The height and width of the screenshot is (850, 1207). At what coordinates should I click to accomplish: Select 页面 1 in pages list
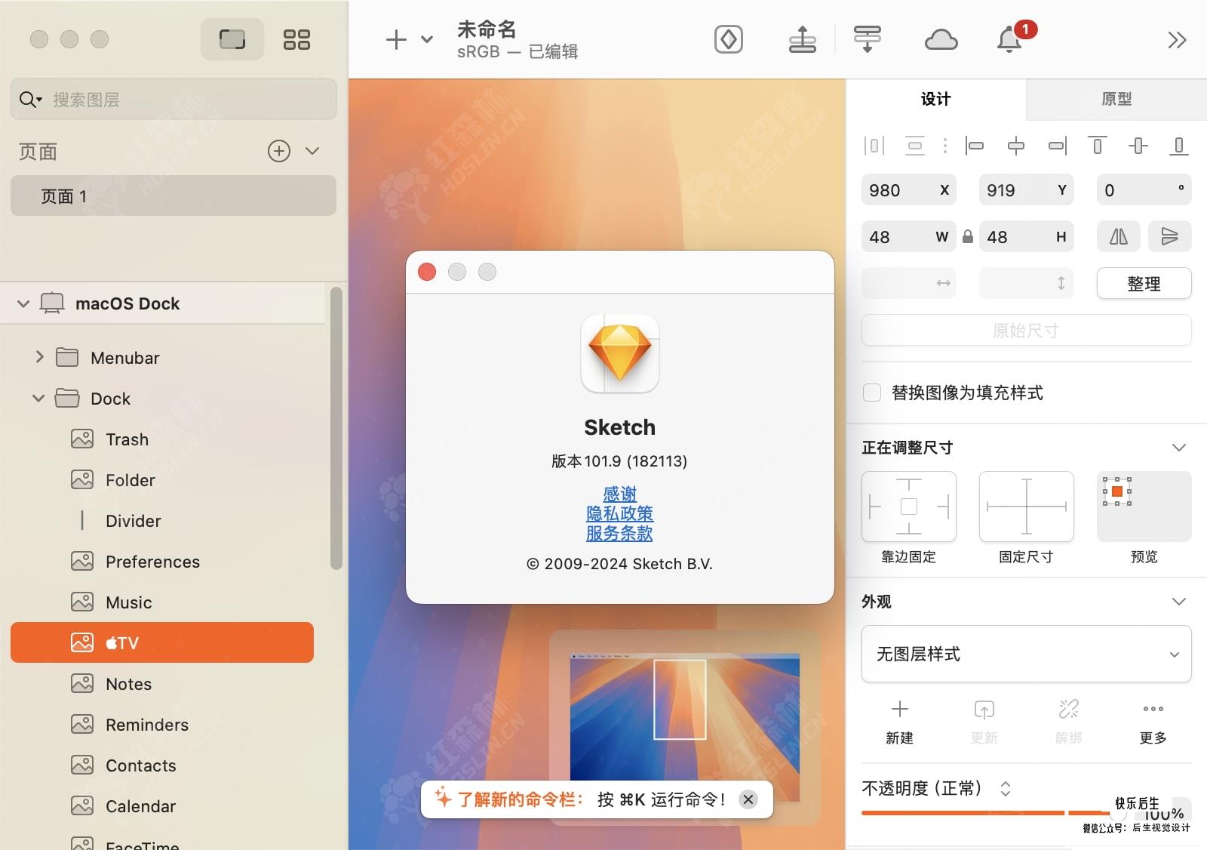pyautogui.click(x=174, y=196)
